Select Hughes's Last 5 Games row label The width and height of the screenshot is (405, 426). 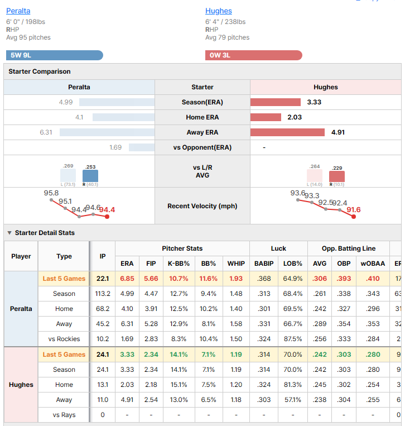(64, 355)
